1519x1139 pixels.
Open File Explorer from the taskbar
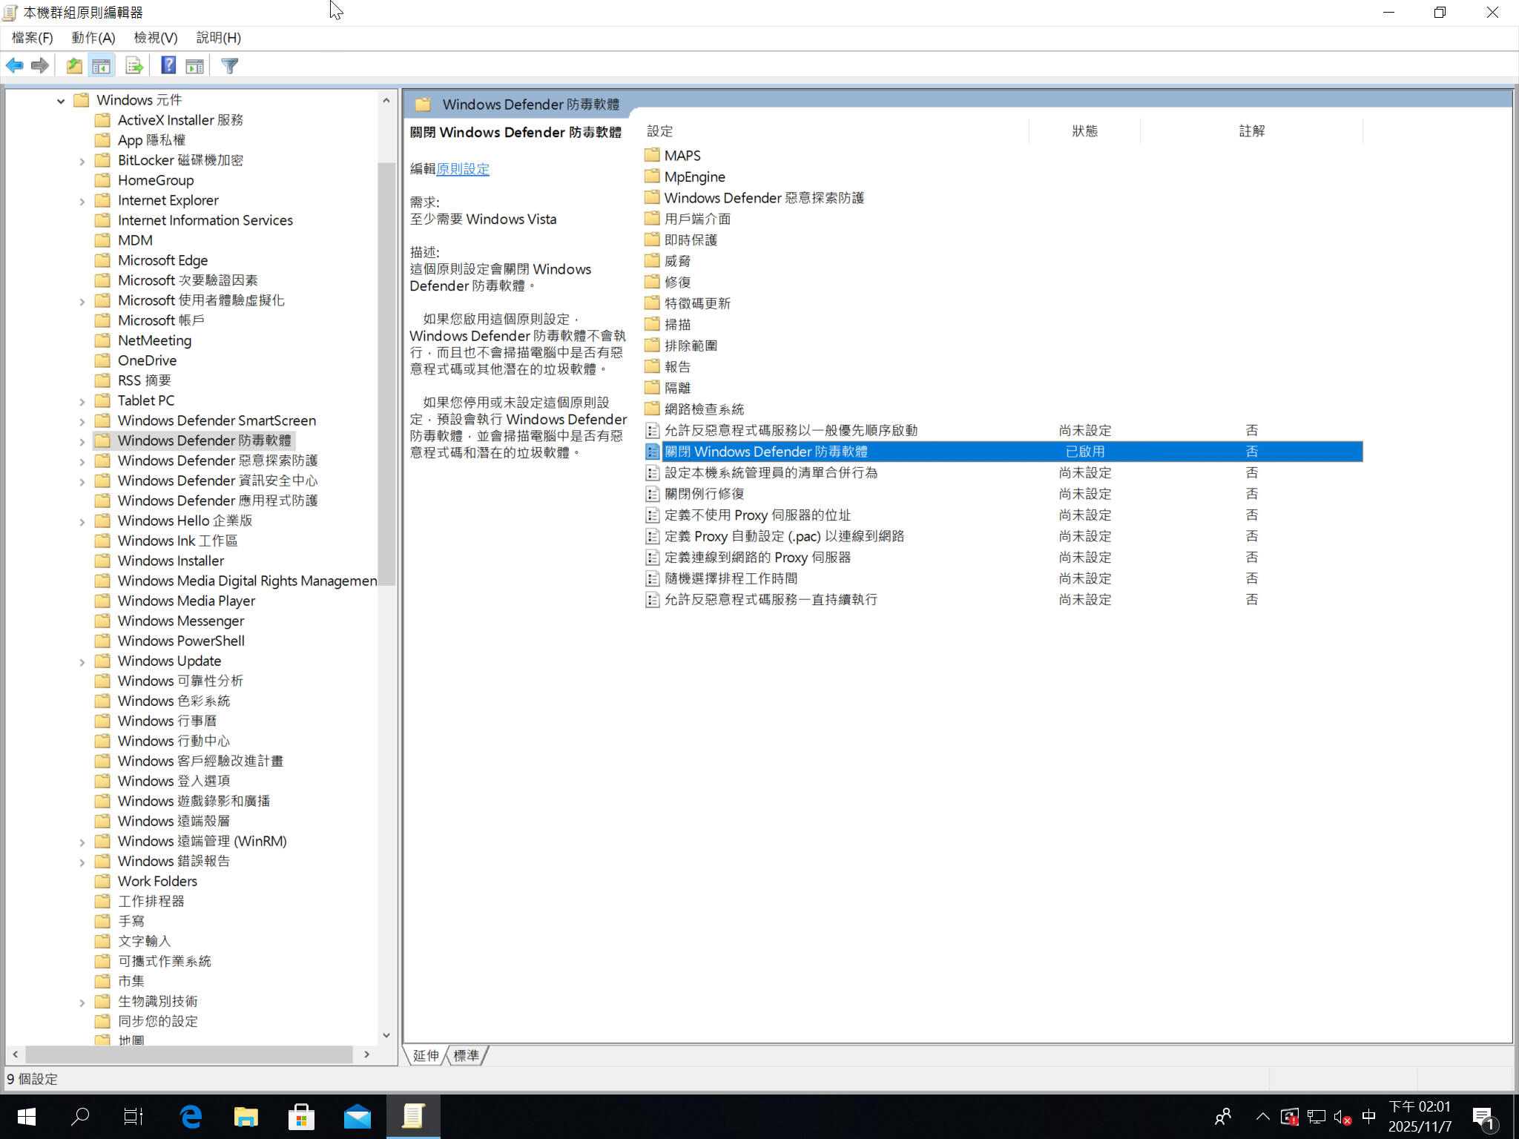246,1116
